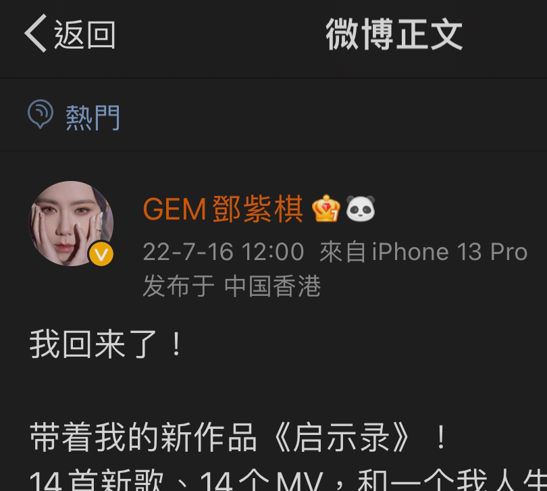Tap the 22-7-16 12:00 timestamp

tap(224, 252)
